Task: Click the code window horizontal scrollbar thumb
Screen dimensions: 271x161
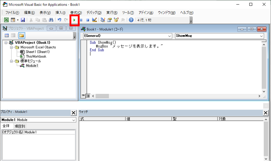Action: click(102, 96)
